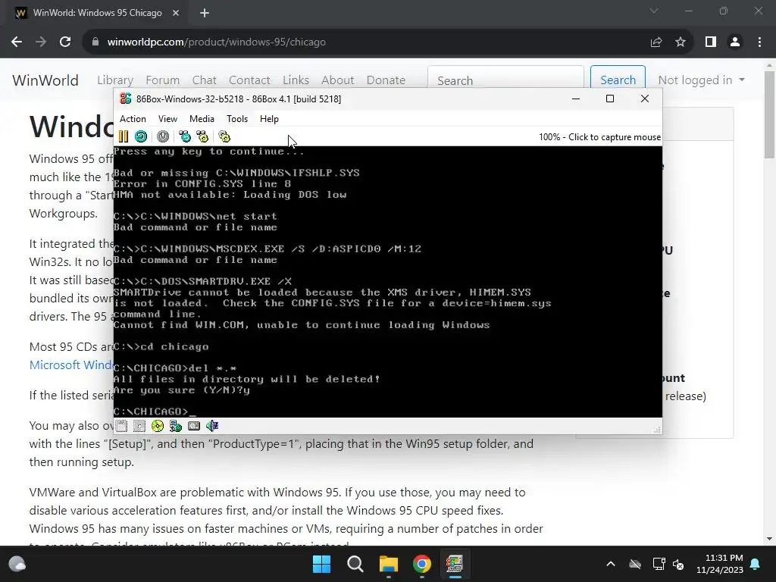
Task: Open WinWorld Links page
Action: click(296, 80)
